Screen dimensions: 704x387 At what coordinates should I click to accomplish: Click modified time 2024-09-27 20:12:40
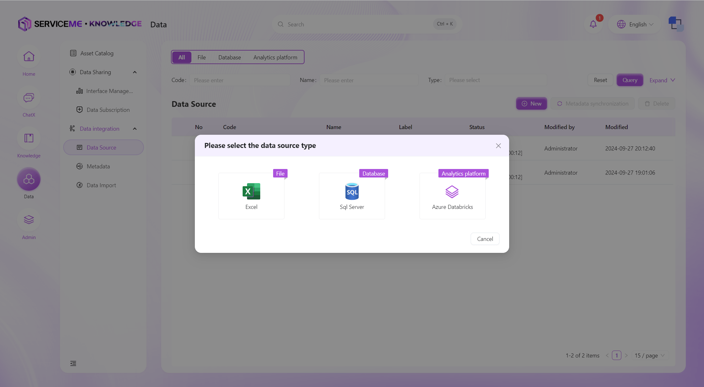point(630,149)
